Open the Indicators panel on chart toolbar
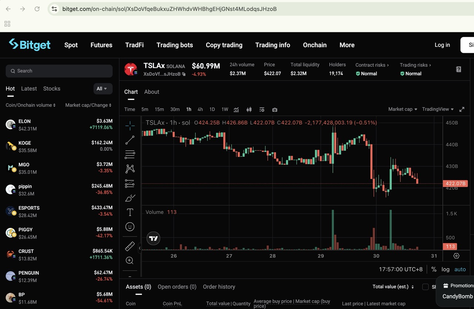Image resolution: width=474 pixels, height=309 pixels. pyautogui.click(x=236, y=109)
